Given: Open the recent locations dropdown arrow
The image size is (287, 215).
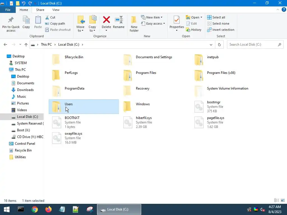Looking at the screenshot, I should tap(20, 45).
